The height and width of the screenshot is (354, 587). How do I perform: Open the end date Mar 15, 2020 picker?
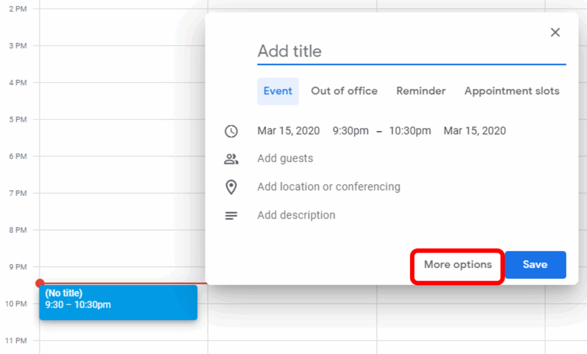(475, 131)
